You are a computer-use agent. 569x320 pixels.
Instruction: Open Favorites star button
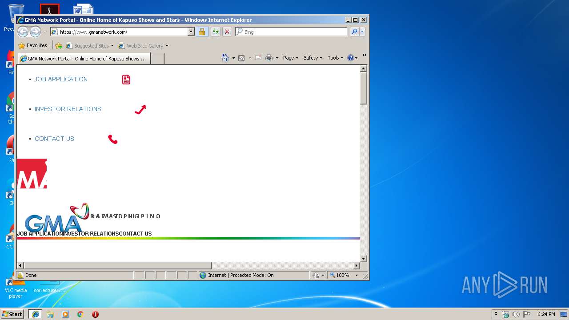click(32, 45)
